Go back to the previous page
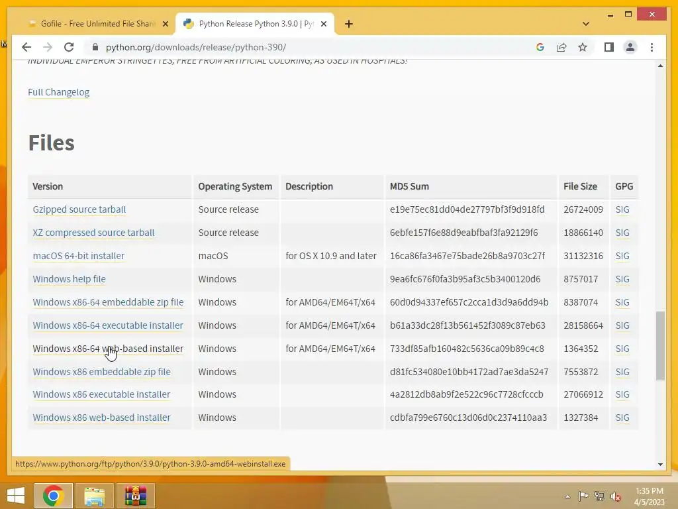This screenshot has height=509, width=678. pyautogui.click(x=26, y=47)
